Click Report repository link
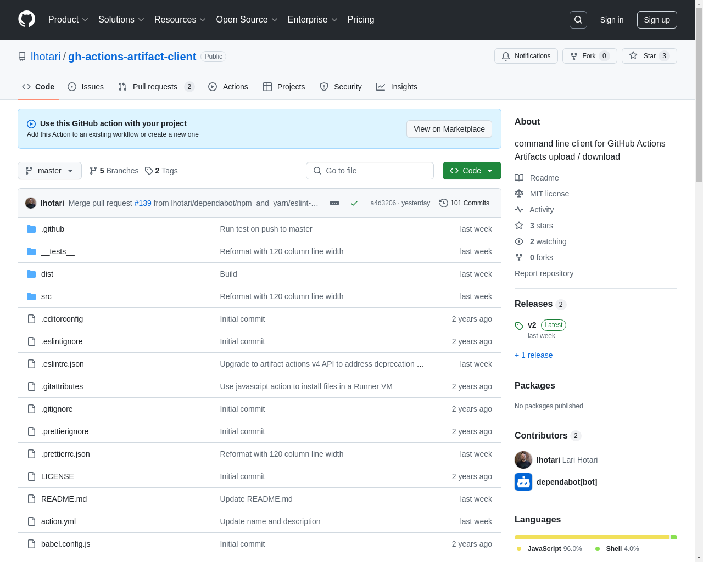The image size is (703, 562). pos(544,273)
